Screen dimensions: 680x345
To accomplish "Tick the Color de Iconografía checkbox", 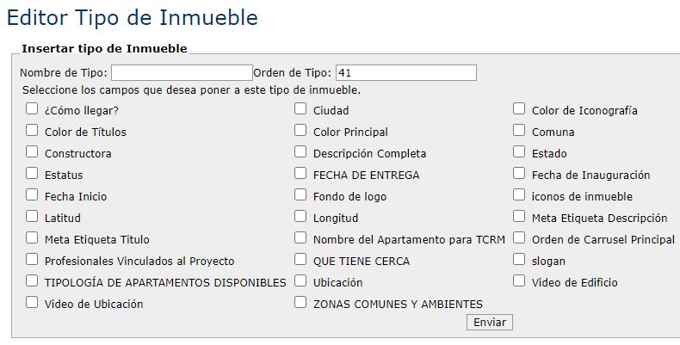I will coord(519,109).
